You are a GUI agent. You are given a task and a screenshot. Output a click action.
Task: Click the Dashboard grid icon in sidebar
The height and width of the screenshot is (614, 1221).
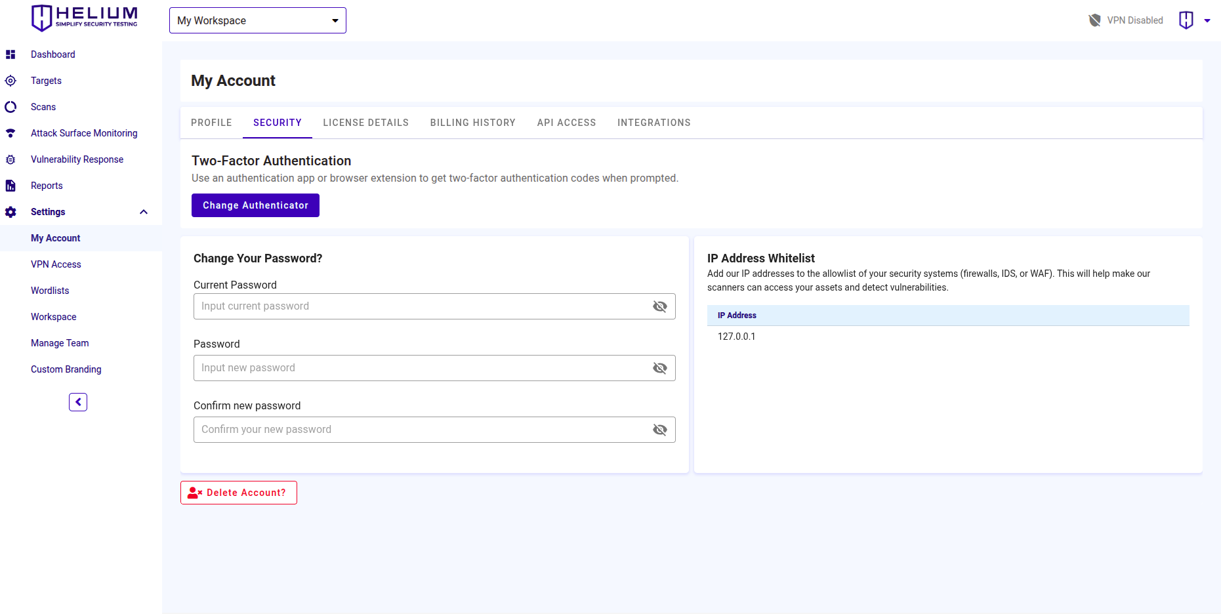[10, 54]
